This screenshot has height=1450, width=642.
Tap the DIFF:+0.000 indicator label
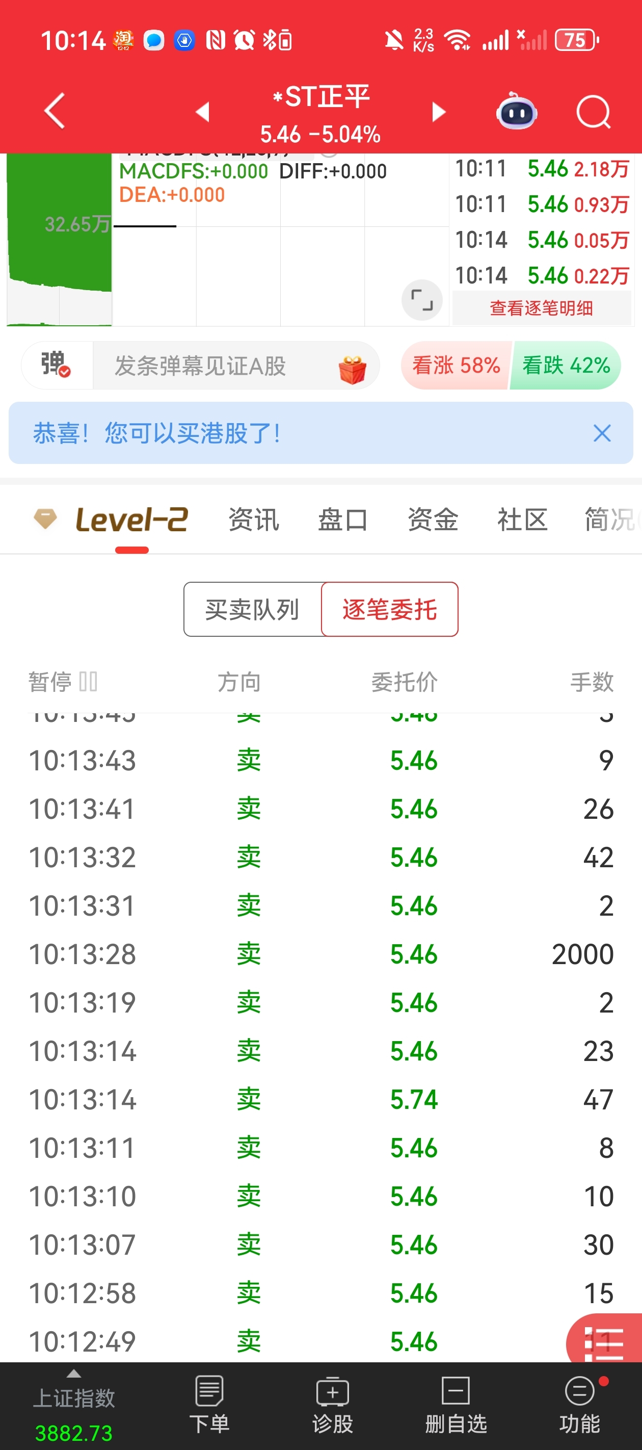coord(333,171)
